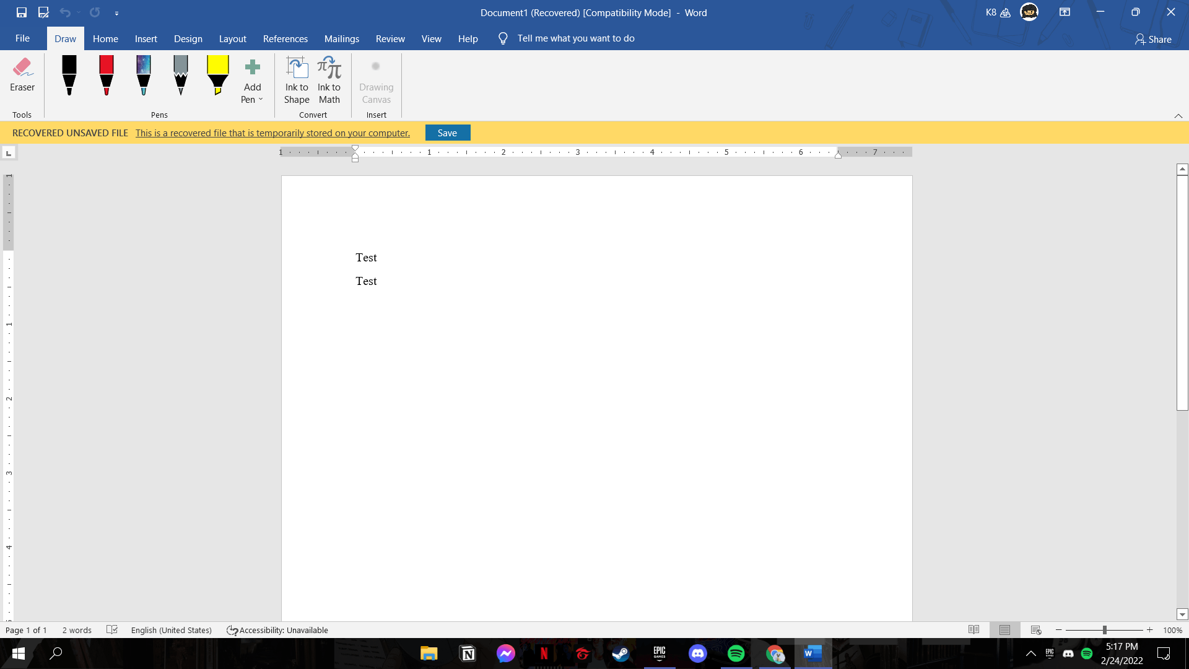Click the vertical scrollbar down arrow
1189x669 pixels.
point(1182,614)
